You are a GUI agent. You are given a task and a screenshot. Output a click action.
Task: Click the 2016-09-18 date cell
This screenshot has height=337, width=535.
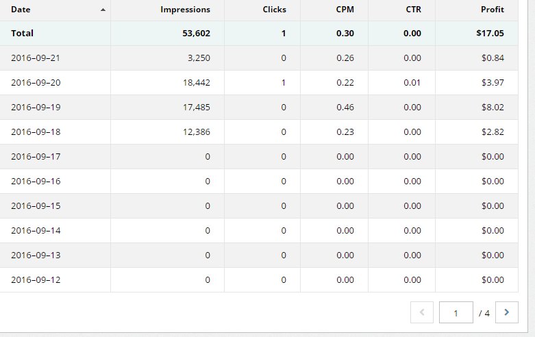(x=36, y=132)
